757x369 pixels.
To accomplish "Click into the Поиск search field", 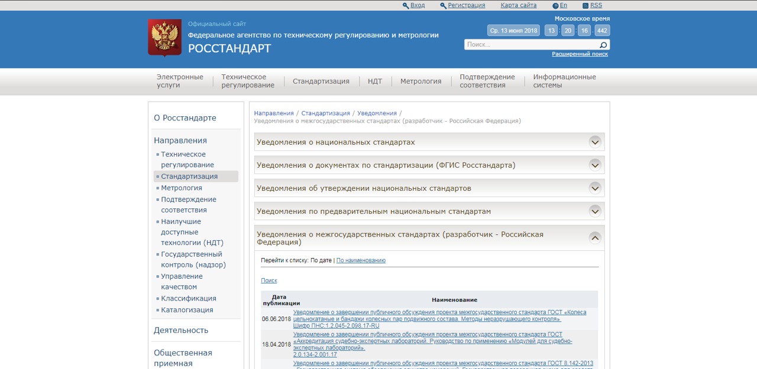I will 531,45.
